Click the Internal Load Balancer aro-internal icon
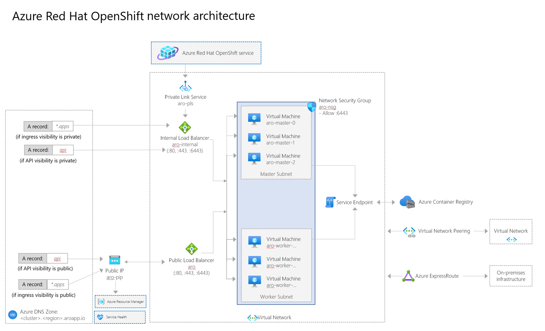The image size is (545, 331). click(185, 127)
